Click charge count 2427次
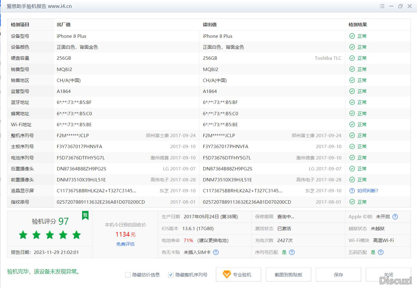The height and width of the screenshot is (288, 417). tap(285, 240)
